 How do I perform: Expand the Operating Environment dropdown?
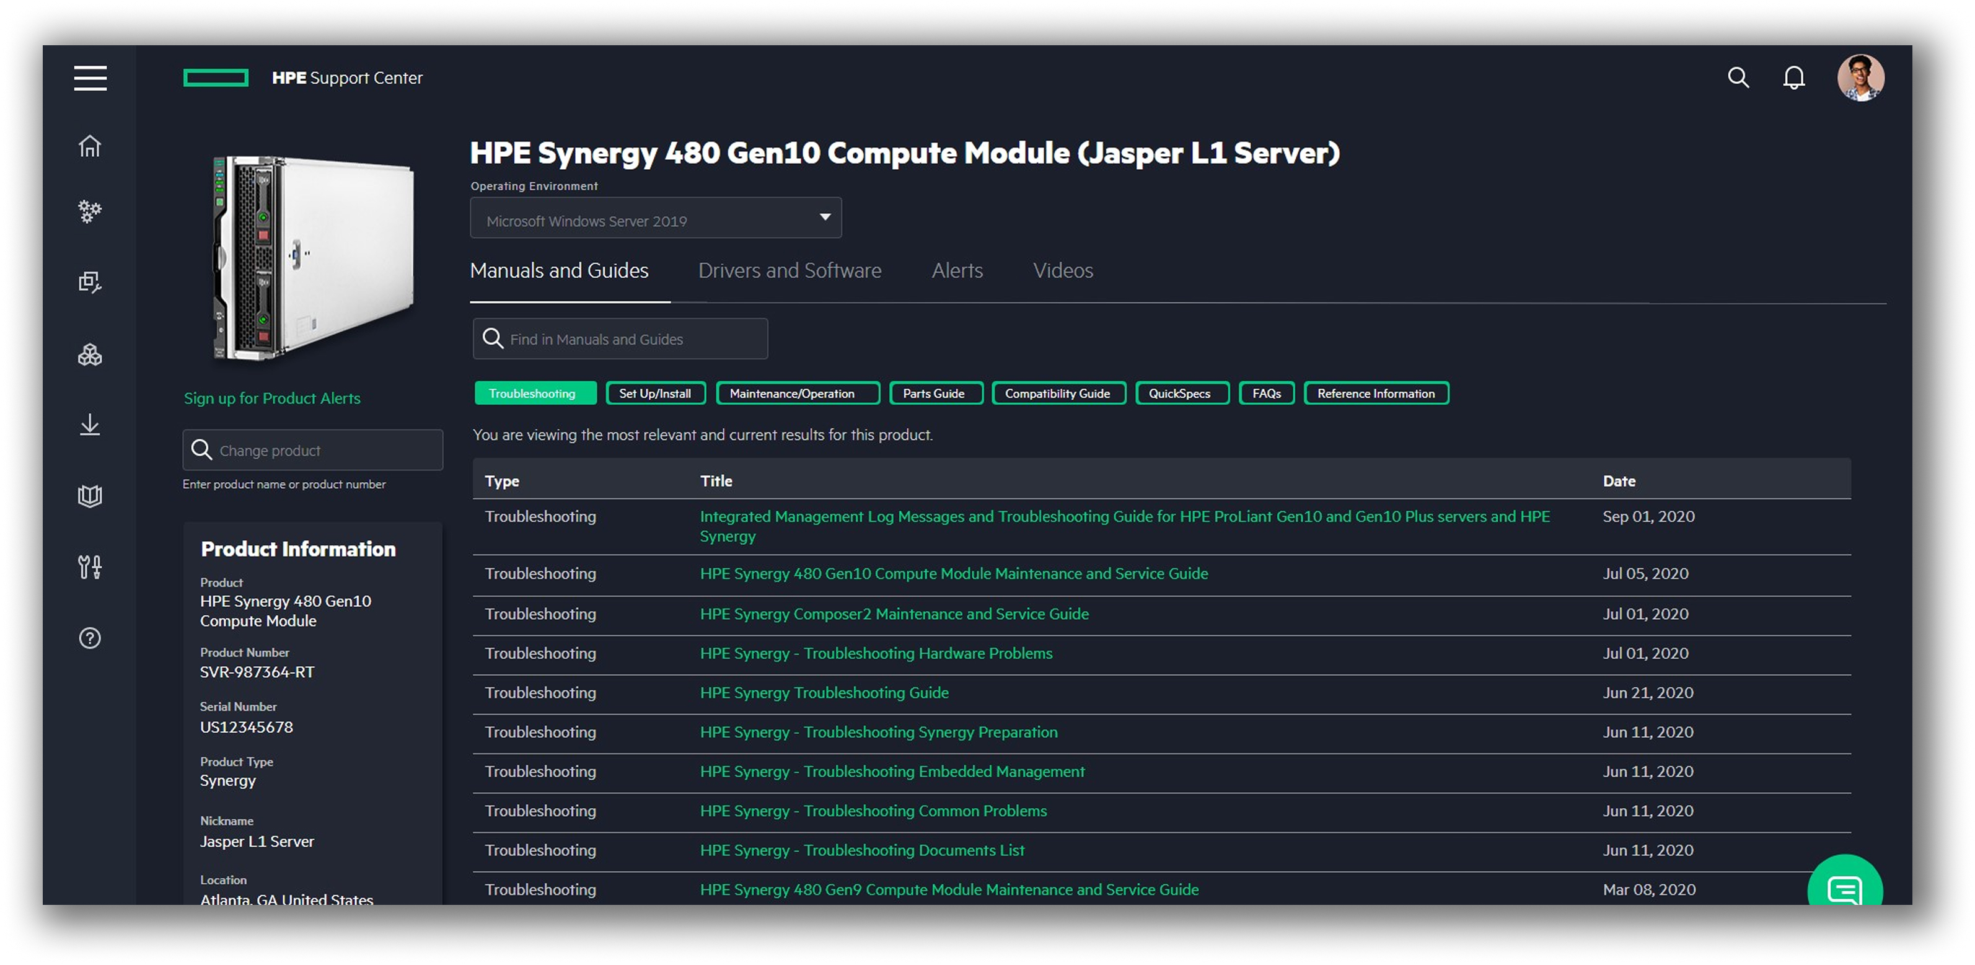656,218
